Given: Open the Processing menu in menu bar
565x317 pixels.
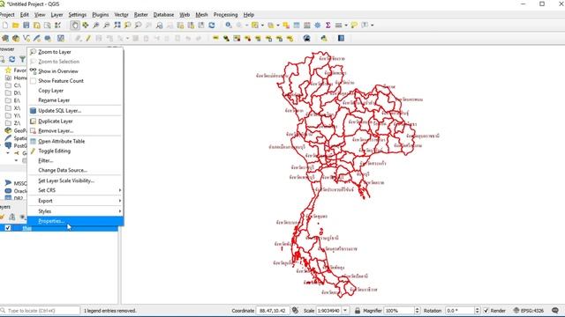Looking at the screenshot, I should coord(226,15).
